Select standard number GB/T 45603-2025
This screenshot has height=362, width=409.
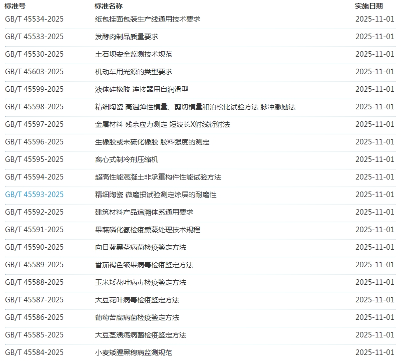tap(34, 72)
